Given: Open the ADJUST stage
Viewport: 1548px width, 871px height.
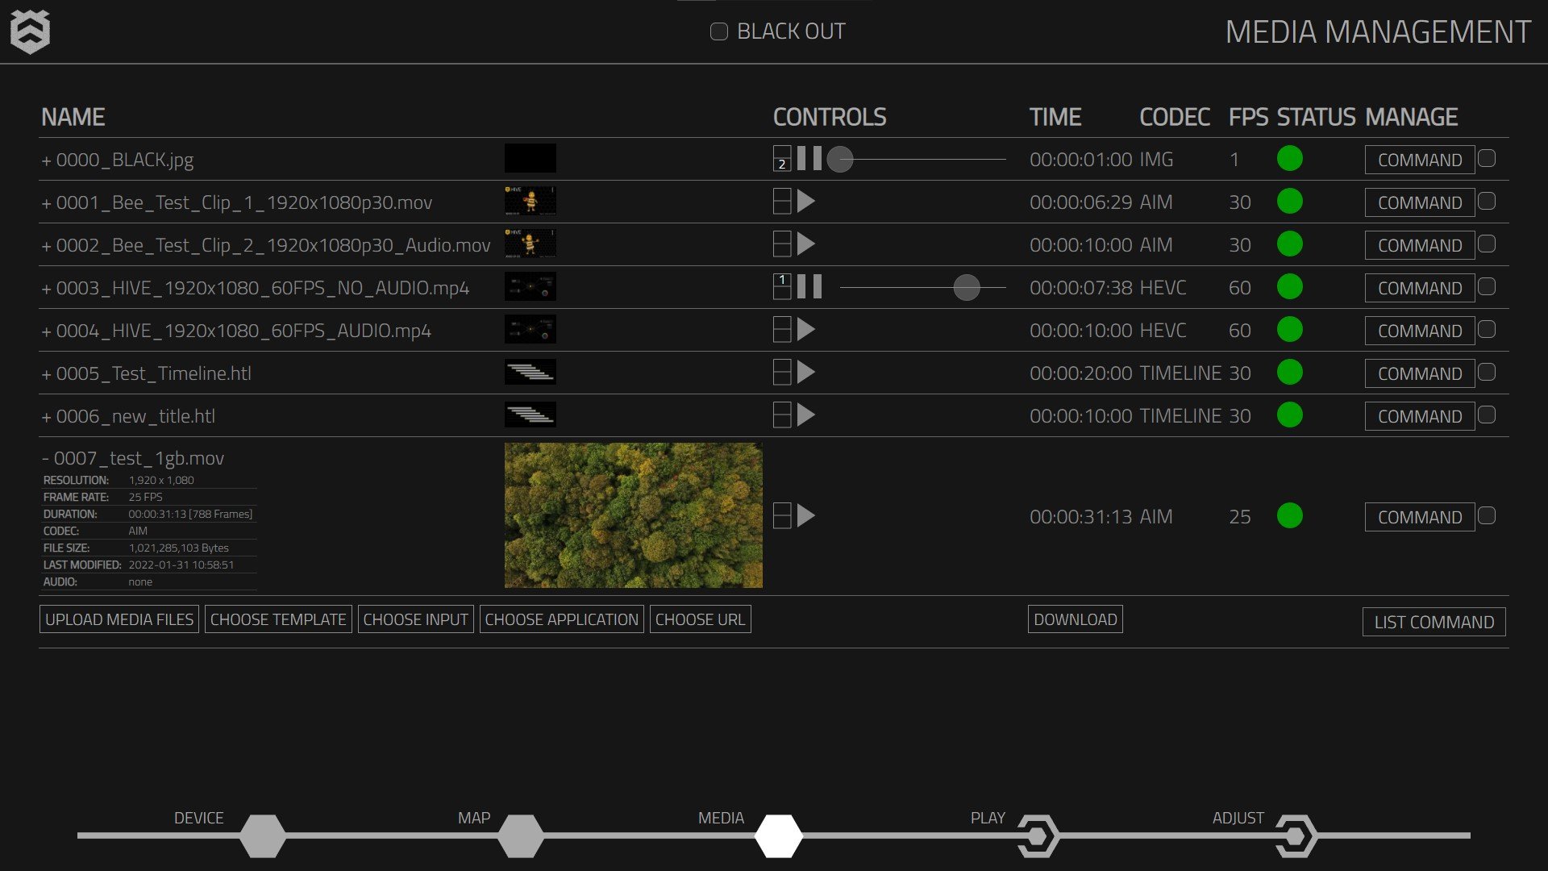Looking at the screenshot, I should point(1295,836).
